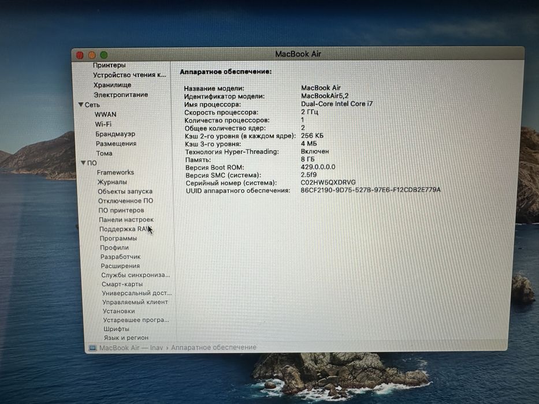Collapse the ПО section triangle
The height and width of the screenshot is (404, 539).
point(83,163)
